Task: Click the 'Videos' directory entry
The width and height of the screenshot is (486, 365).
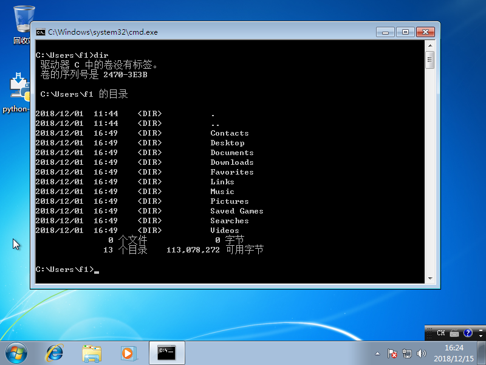Action: pyautogui.click(x=225, y=231)
